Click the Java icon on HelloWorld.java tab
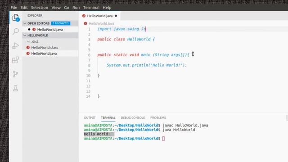 point(84,16)
